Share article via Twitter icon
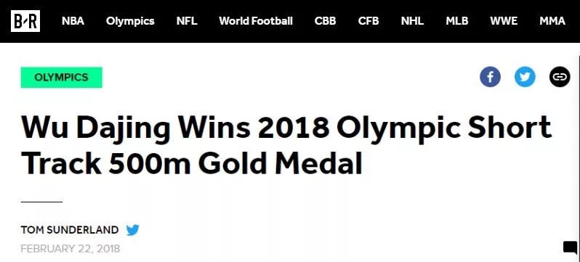This screenshot has width=580, height=262. (525, 77)
